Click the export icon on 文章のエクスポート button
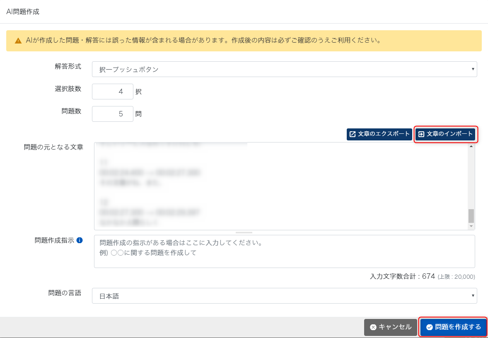488x338 pixels. 353,134
